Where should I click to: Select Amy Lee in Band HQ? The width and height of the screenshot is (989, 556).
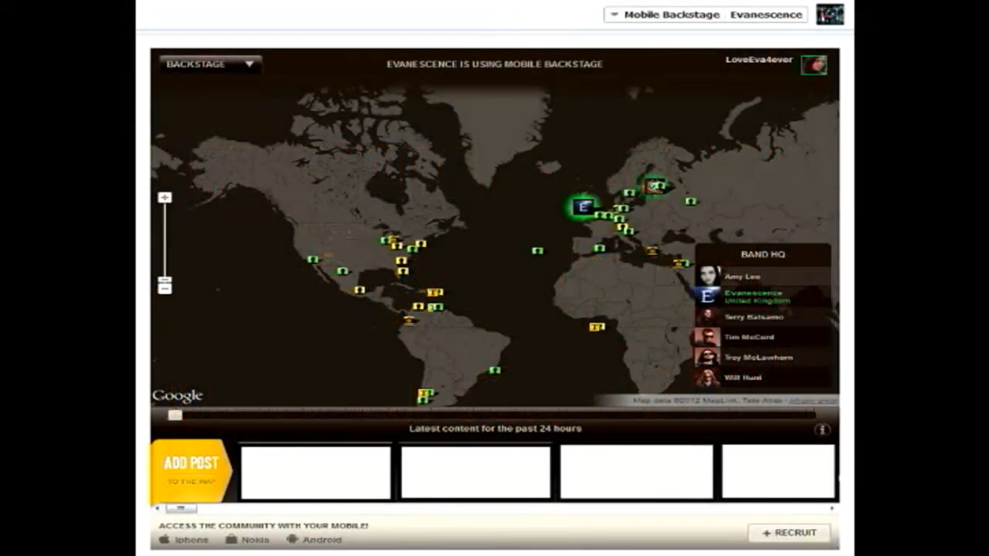click(763, 276)
